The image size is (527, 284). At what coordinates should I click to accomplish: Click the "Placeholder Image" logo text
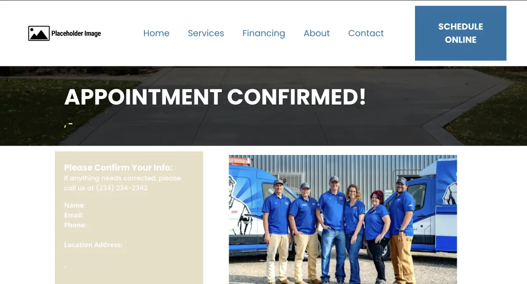coord(76,33)
